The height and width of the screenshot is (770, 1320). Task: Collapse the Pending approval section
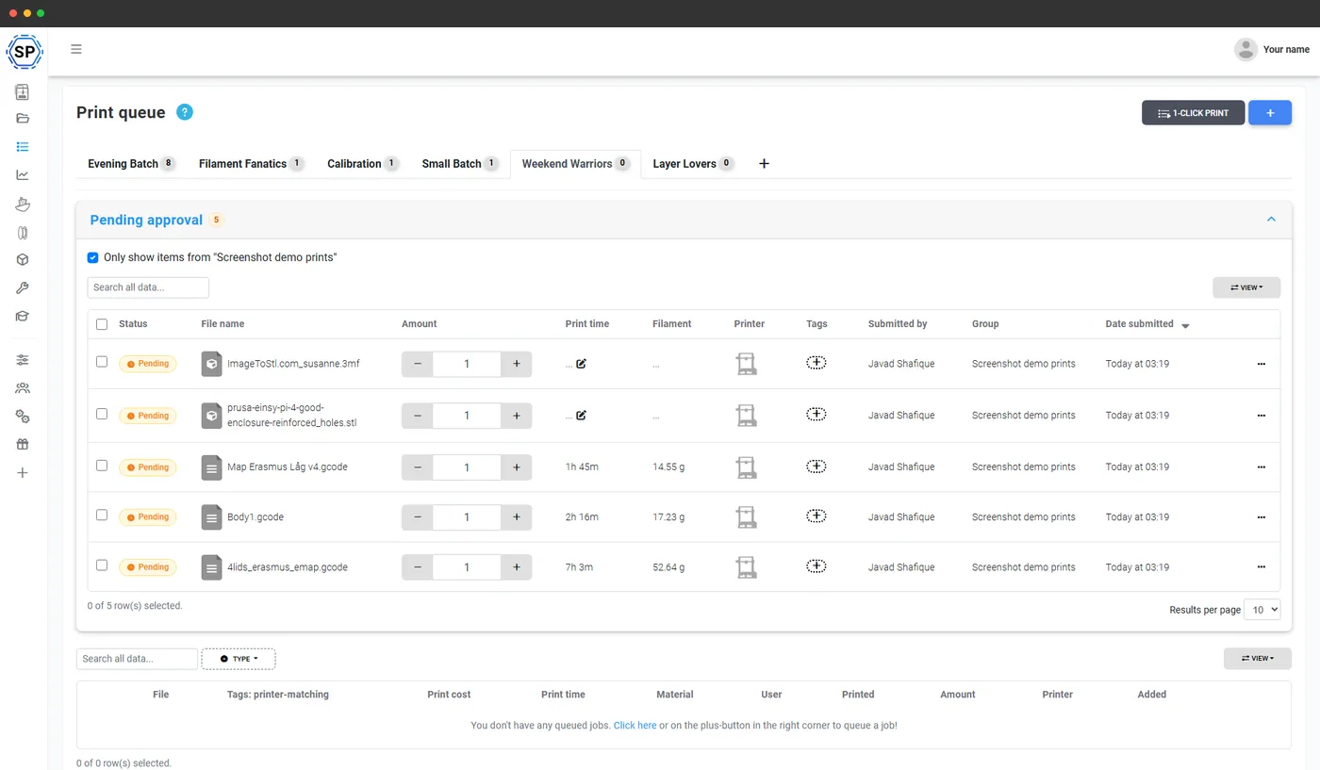click(1271, 220)
